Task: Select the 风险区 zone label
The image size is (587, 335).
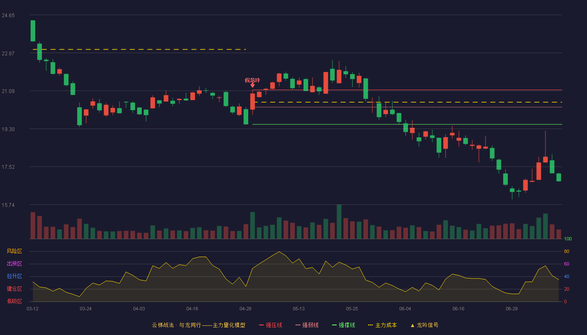Action: click(14, 251)
